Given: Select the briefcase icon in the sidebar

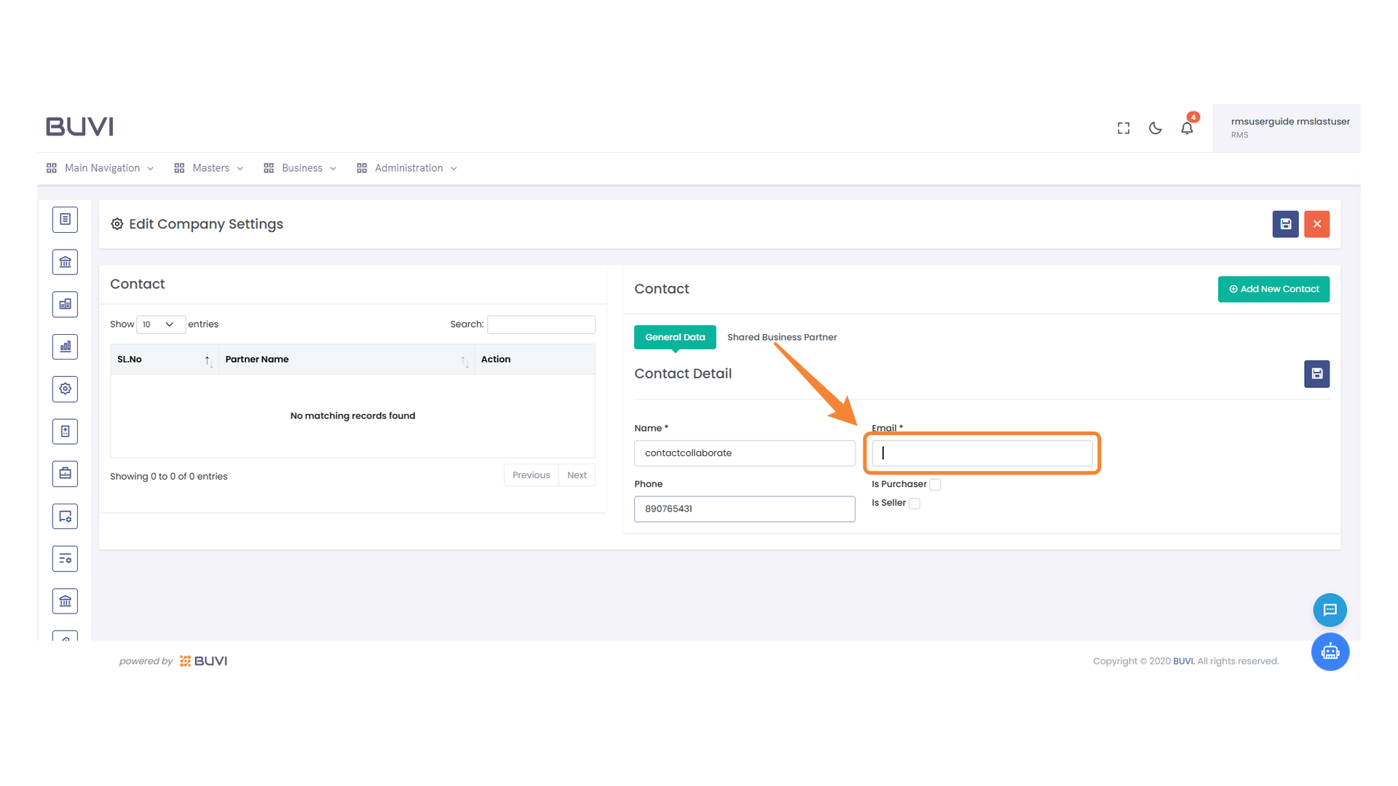Looking at the screenshot, I should [x=65, y=473].
